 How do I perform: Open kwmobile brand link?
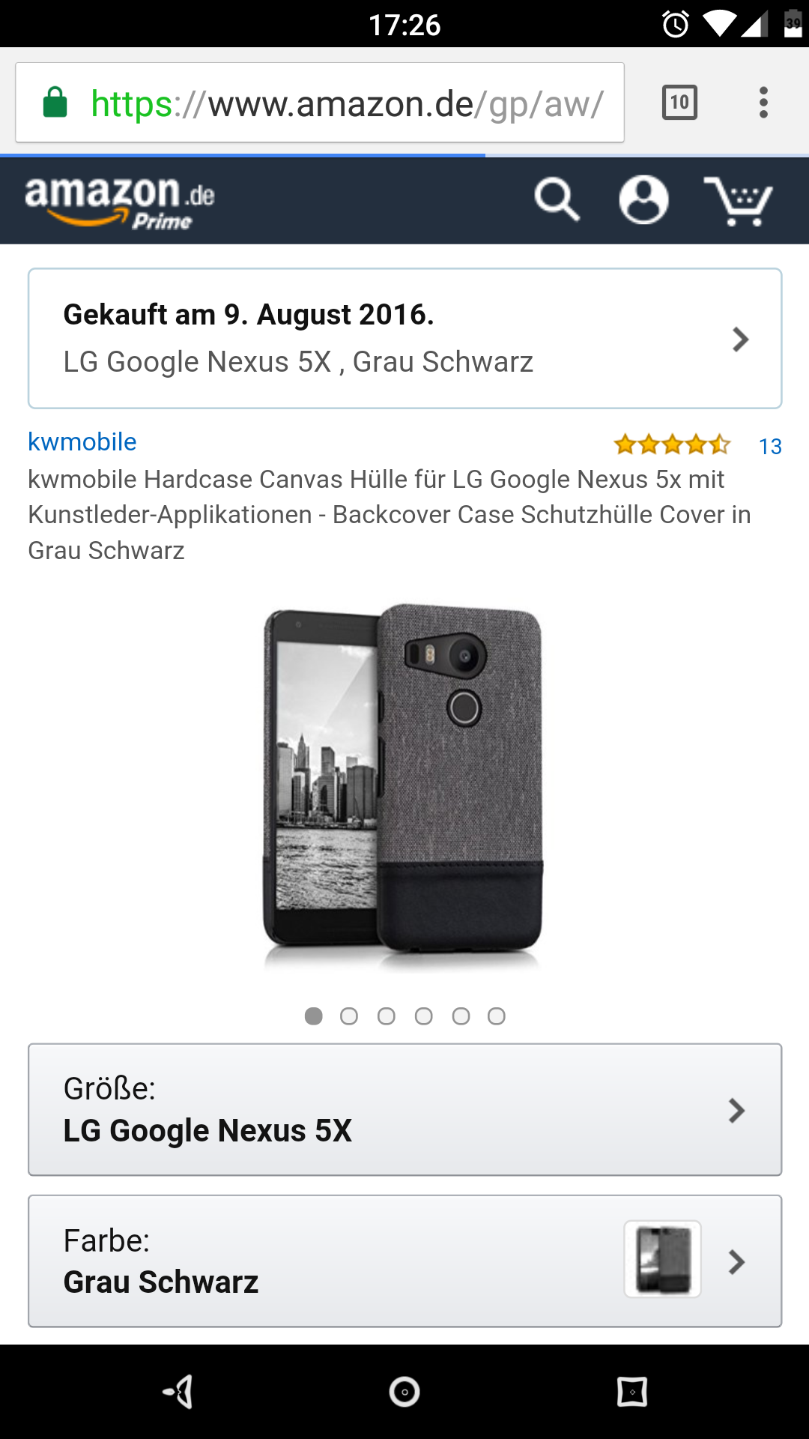pyautogui.click(x=82, y=441)
